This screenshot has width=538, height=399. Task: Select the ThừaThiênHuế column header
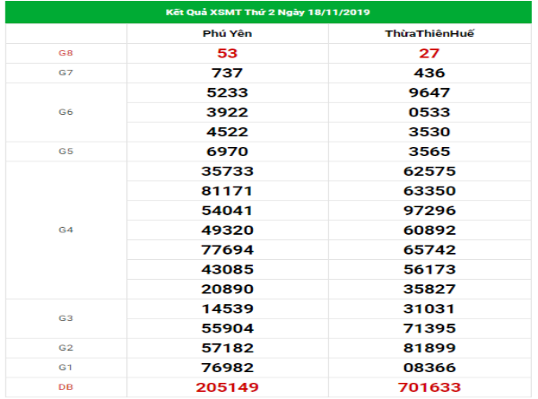pyautogui.click(x=430, y=34)
